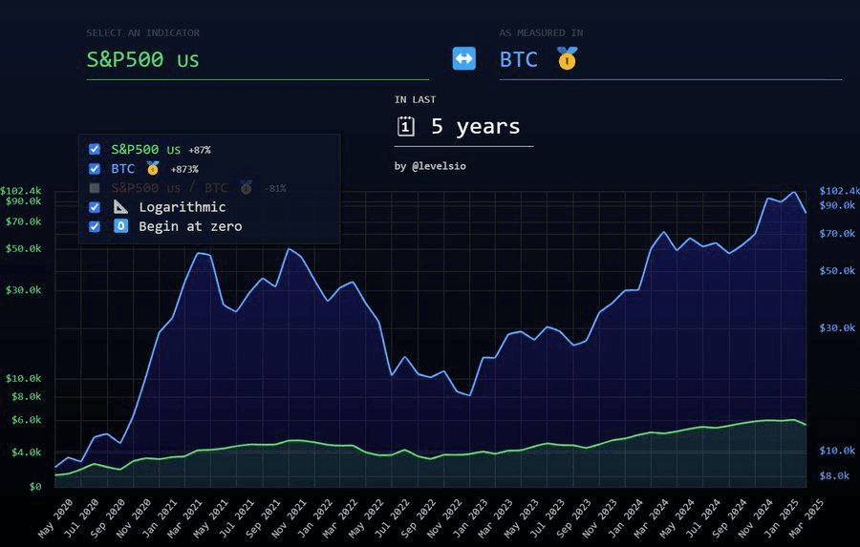Click the blue zero icon for Begin at zero

tap(120, 226)
